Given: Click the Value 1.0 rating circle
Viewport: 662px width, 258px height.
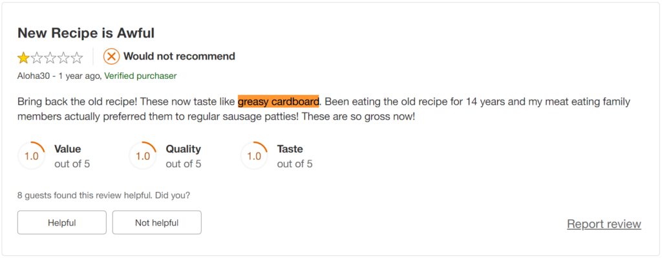Looking at the screenshot, I should [32, 156].
